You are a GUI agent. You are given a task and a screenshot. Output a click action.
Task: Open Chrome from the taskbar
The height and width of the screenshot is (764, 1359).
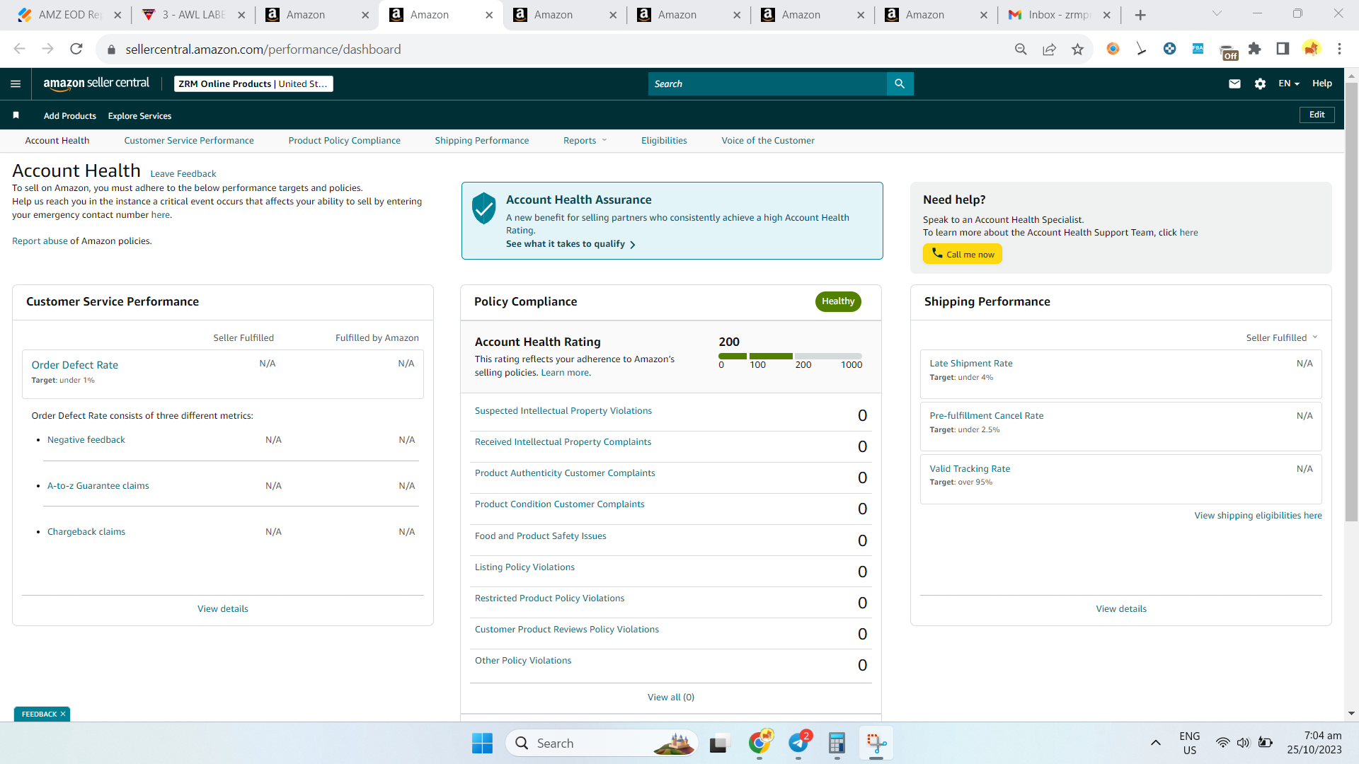tap(760, 743)
